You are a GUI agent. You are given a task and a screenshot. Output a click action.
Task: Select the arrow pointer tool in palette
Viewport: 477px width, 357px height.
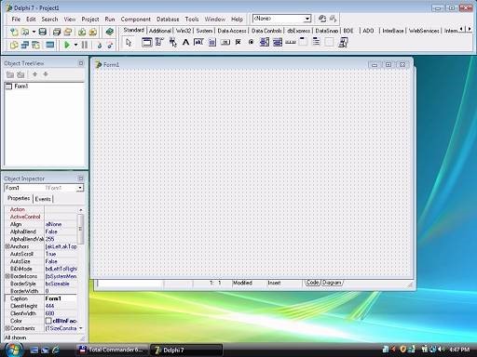[x=129, y=43]
